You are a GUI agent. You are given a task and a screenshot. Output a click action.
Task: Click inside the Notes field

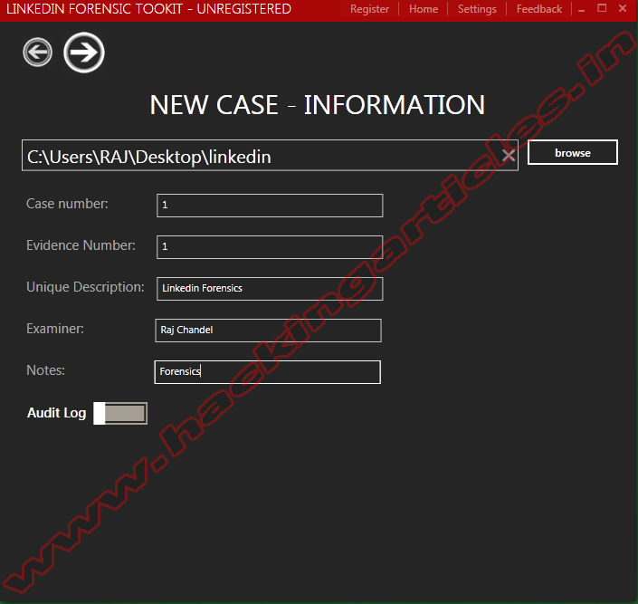pyautogui.click(x=268, y=372)
